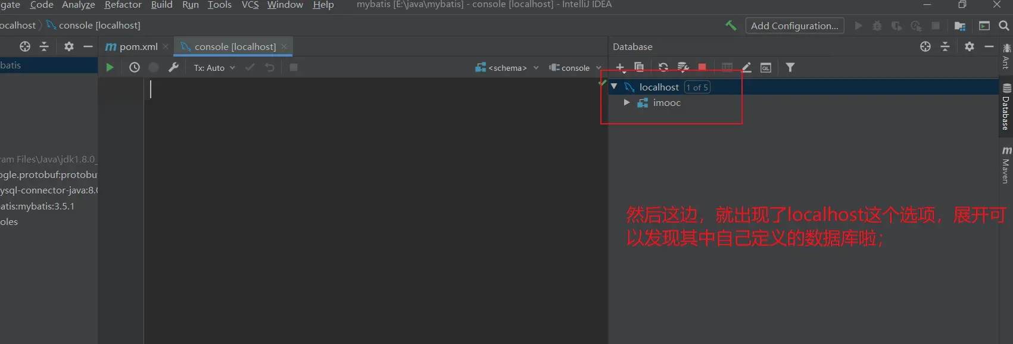The width and height of the screenshot is (1013, 344).
Task: Open the Run menu
Action: click(191, 5)
